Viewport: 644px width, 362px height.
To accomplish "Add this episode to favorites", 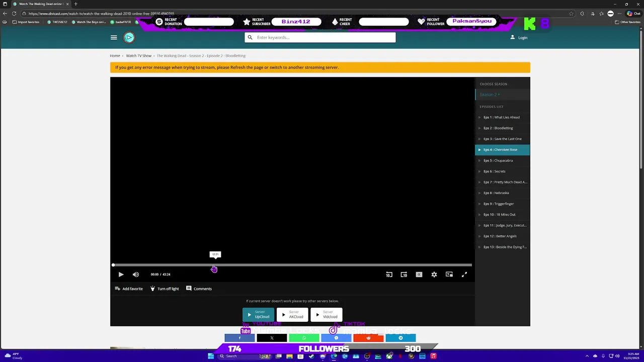I will coord(129,289).
